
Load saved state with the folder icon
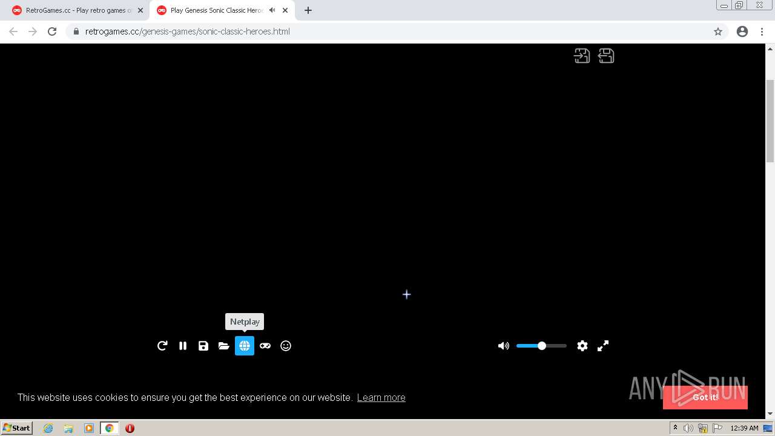pos(224,346)
